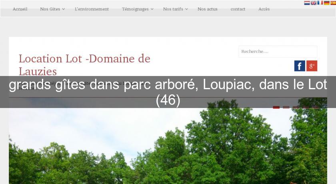Expand the Témoignages dropdown arrow
The width and height of the screenshot is (336, 184).
tap(152, 9)
